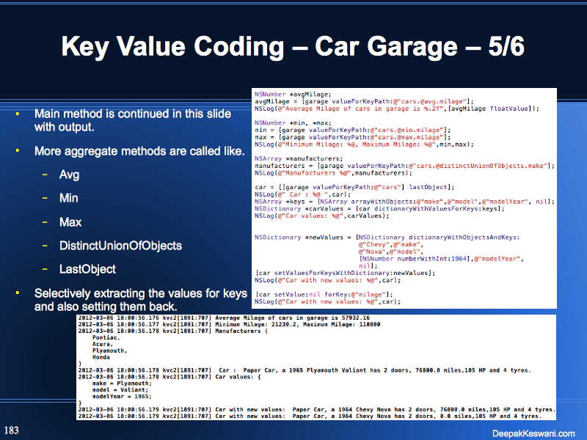Click the 'Main method is continued' bullet

click(x=132, y=120)
